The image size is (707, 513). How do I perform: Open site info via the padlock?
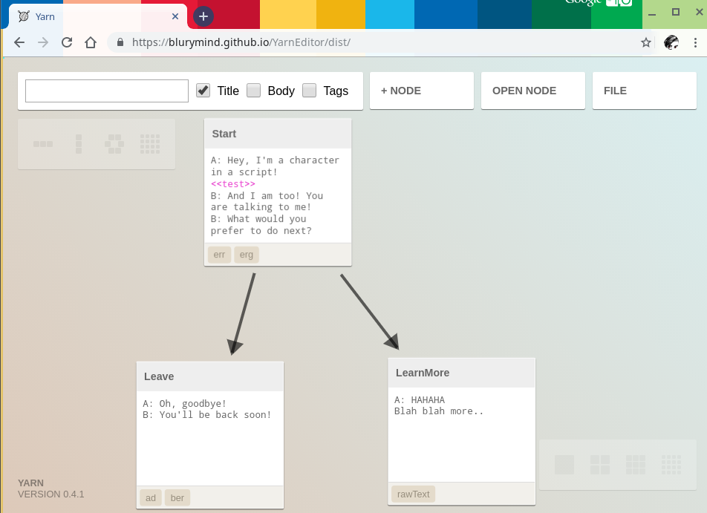coord(119,42)
